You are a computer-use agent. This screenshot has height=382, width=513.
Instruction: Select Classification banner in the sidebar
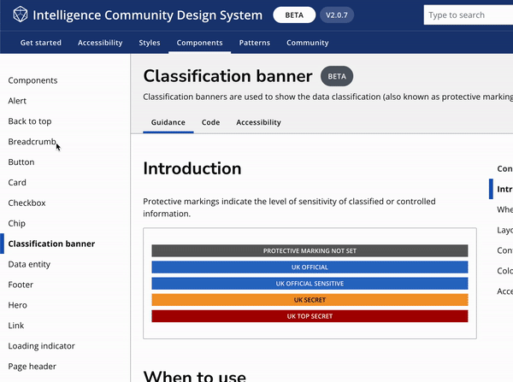(x=51, y=244)
